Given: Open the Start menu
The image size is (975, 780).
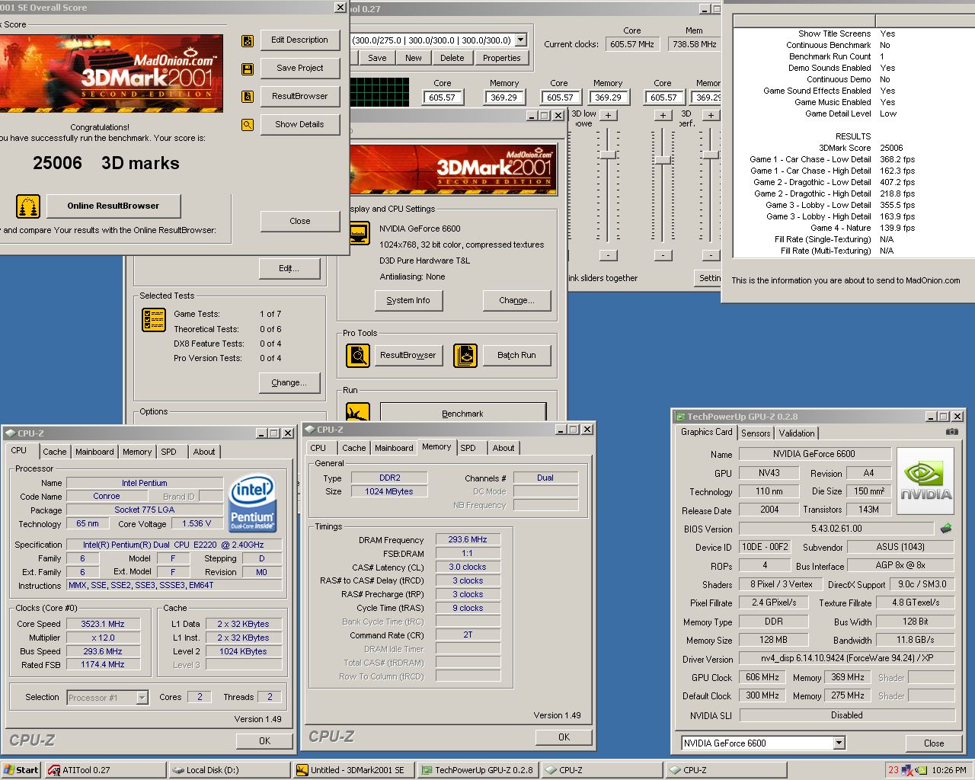Looking at the screenshot, I should [21, 770].
